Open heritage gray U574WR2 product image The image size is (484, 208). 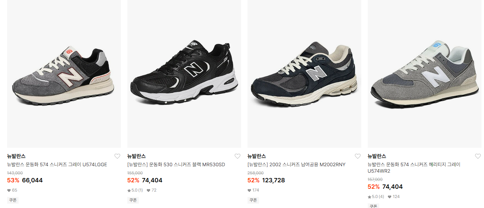pyautogui.click(x=425, y=74)
